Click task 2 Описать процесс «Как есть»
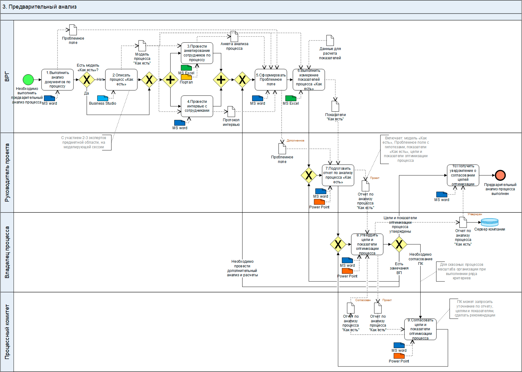 coord(121,80)
